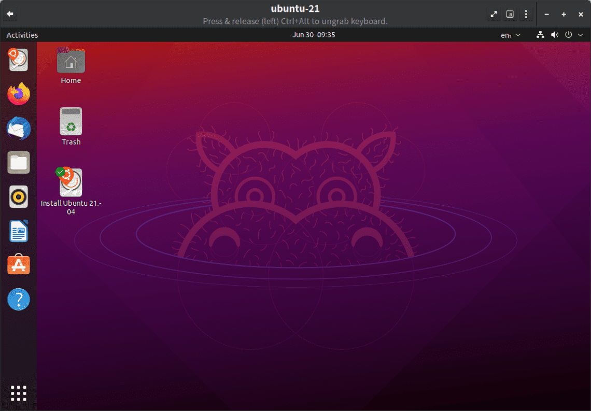Run the Install Ubuntu 21.04 installer
The height and width of the screenshot is (411, 591).
pos(71,182)
